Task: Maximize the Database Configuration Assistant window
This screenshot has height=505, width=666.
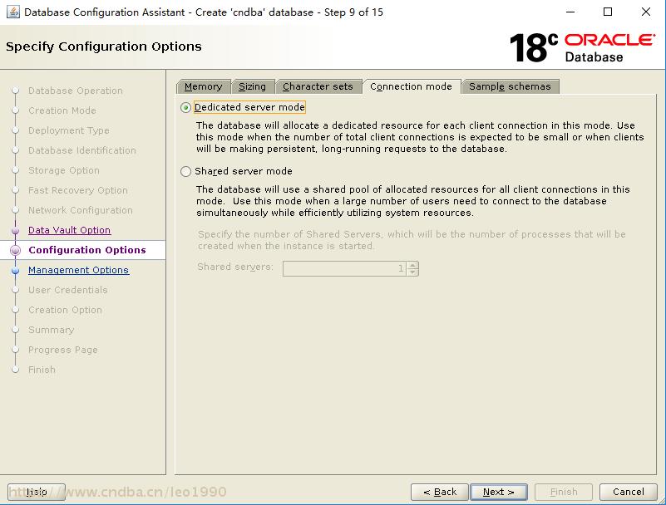Action: 608,12
